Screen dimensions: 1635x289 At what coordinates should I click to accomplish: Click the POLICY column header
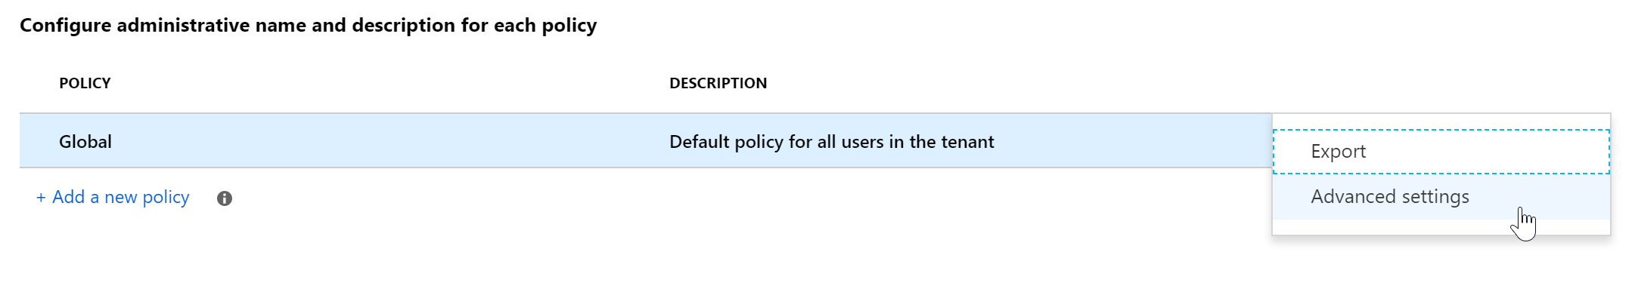pos(85,83)
